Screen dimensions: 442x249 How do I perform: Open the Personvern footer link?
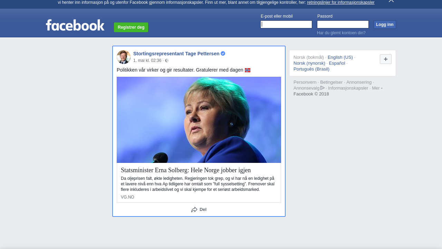point(305,82)
